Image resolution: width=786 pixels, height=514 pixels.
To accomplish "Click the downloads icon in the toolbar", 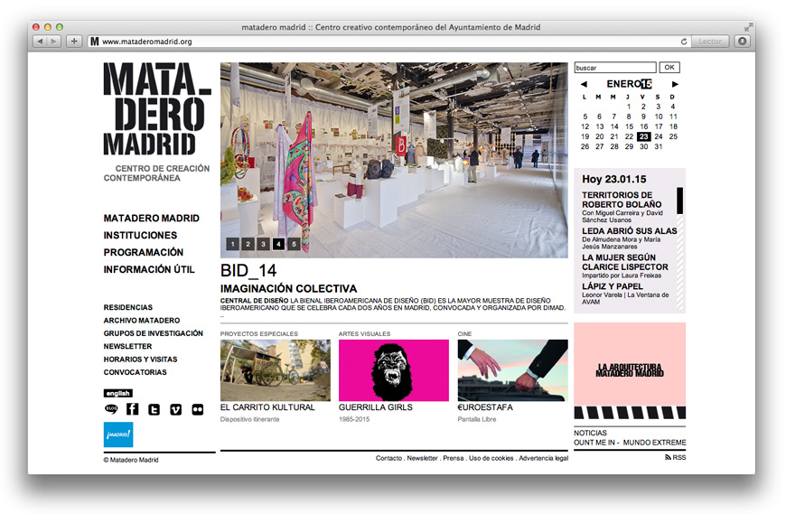I will tap(743, 42).
